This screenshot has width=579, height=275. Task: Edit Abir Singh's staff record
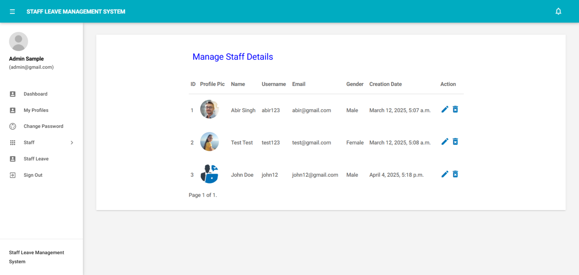click(x=445, y=109)
